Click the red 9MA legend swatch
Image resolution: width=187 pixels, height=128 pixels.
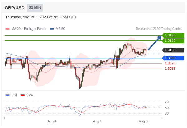point(22,95)
